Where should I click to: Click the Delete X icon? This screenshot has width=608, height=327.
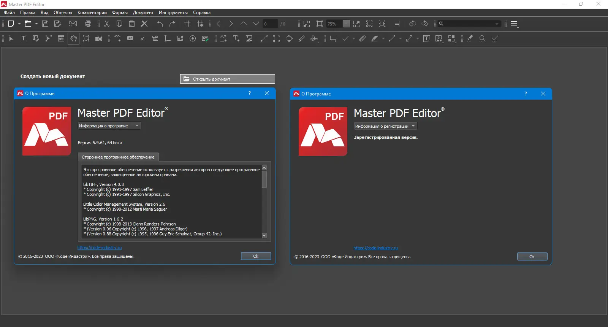pos(144,24)
